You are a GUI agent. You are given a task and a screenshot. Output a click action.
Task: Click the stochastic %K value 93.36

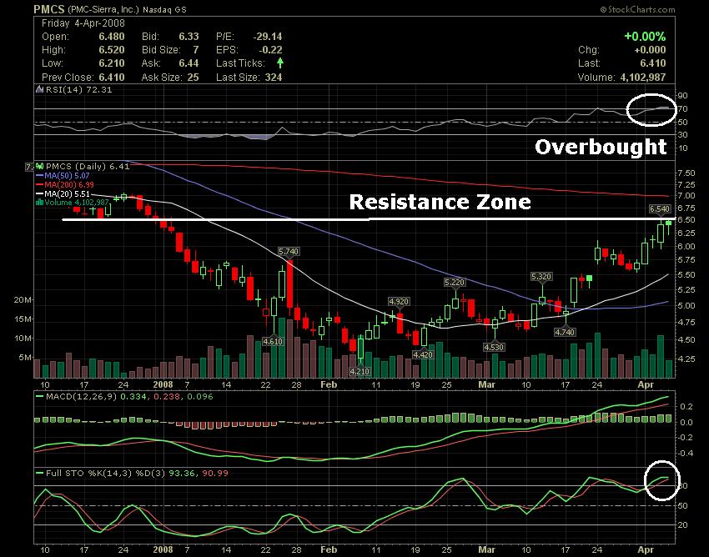pos(181,474)
